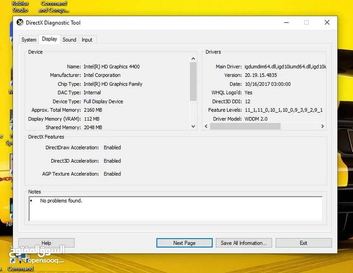Click the Next Page button

(184, 243)
